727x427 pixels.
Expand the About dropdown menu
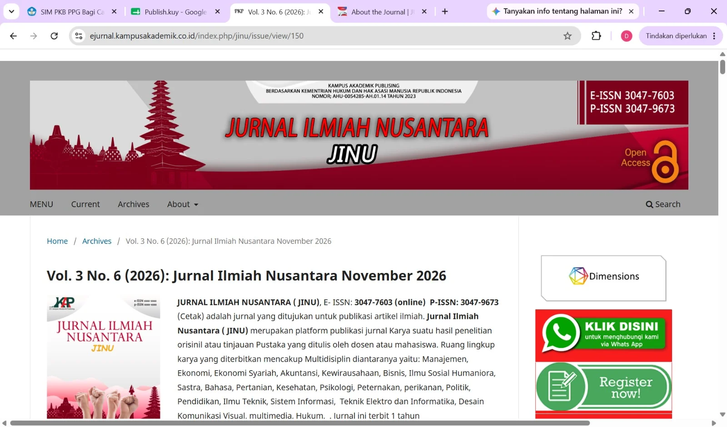[183, 204]
